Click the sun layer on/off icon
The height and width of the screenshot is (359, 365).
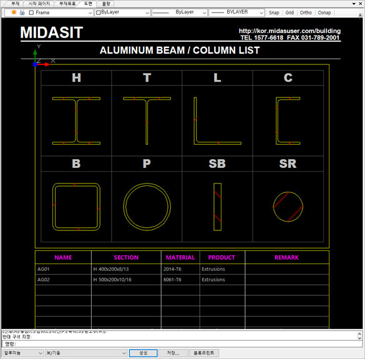(x=14, y=12)
